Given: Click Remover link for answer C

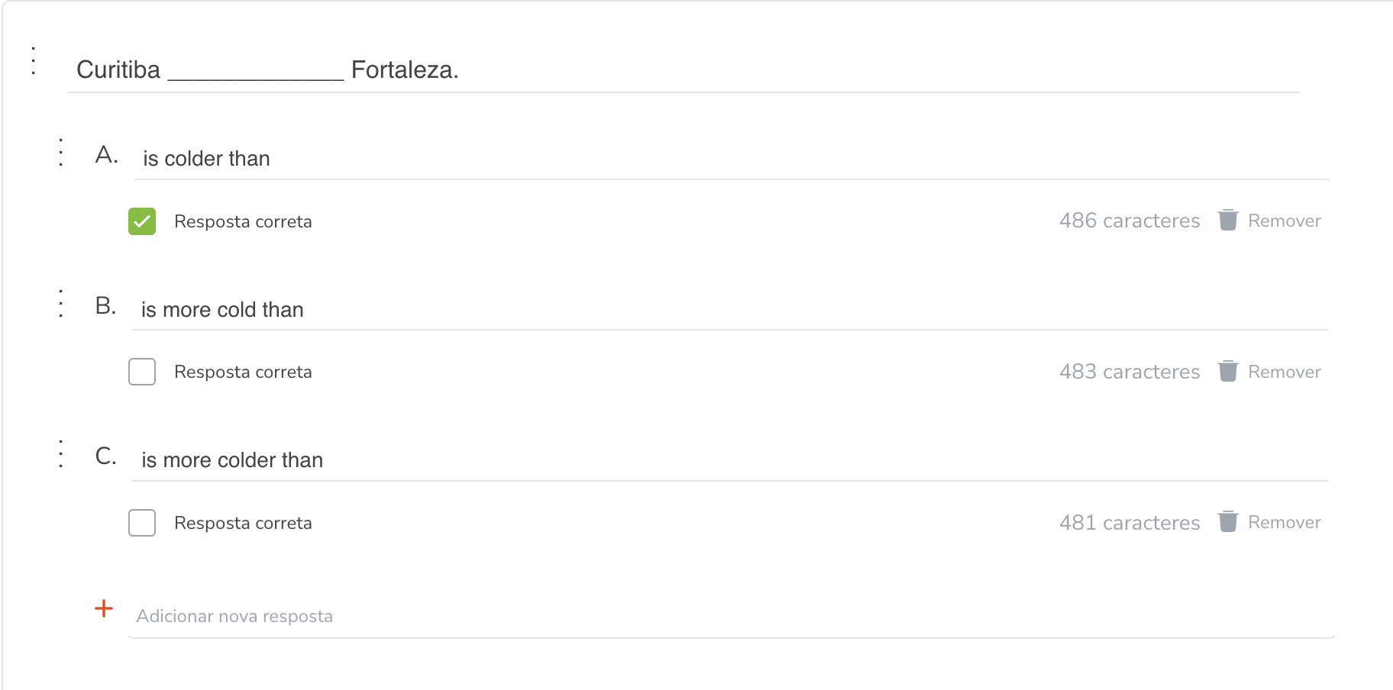Looking at the screenshot, I should (x=1284, y=522).
